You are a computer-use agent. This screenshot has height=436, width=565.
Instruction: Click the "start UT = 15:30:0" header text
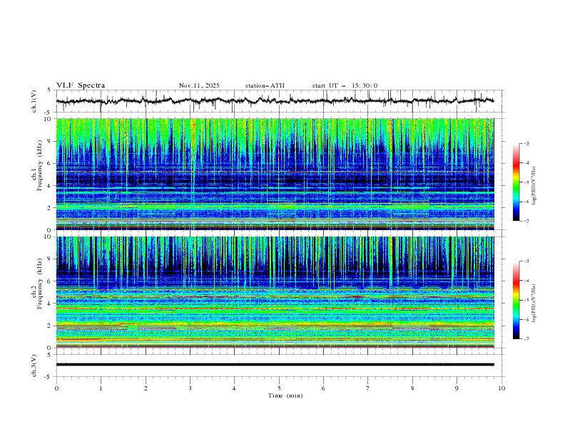pos(345,85)
